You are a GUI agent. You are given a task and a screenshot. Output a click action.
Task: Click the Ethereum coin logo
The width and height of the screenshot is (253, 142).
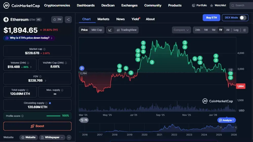click(x=6, y=19)
